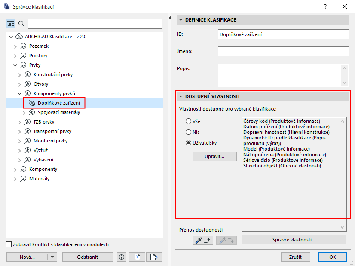Click the classification search input field
The width and height of the screenshot is (355, 266).
coord(95,24)
